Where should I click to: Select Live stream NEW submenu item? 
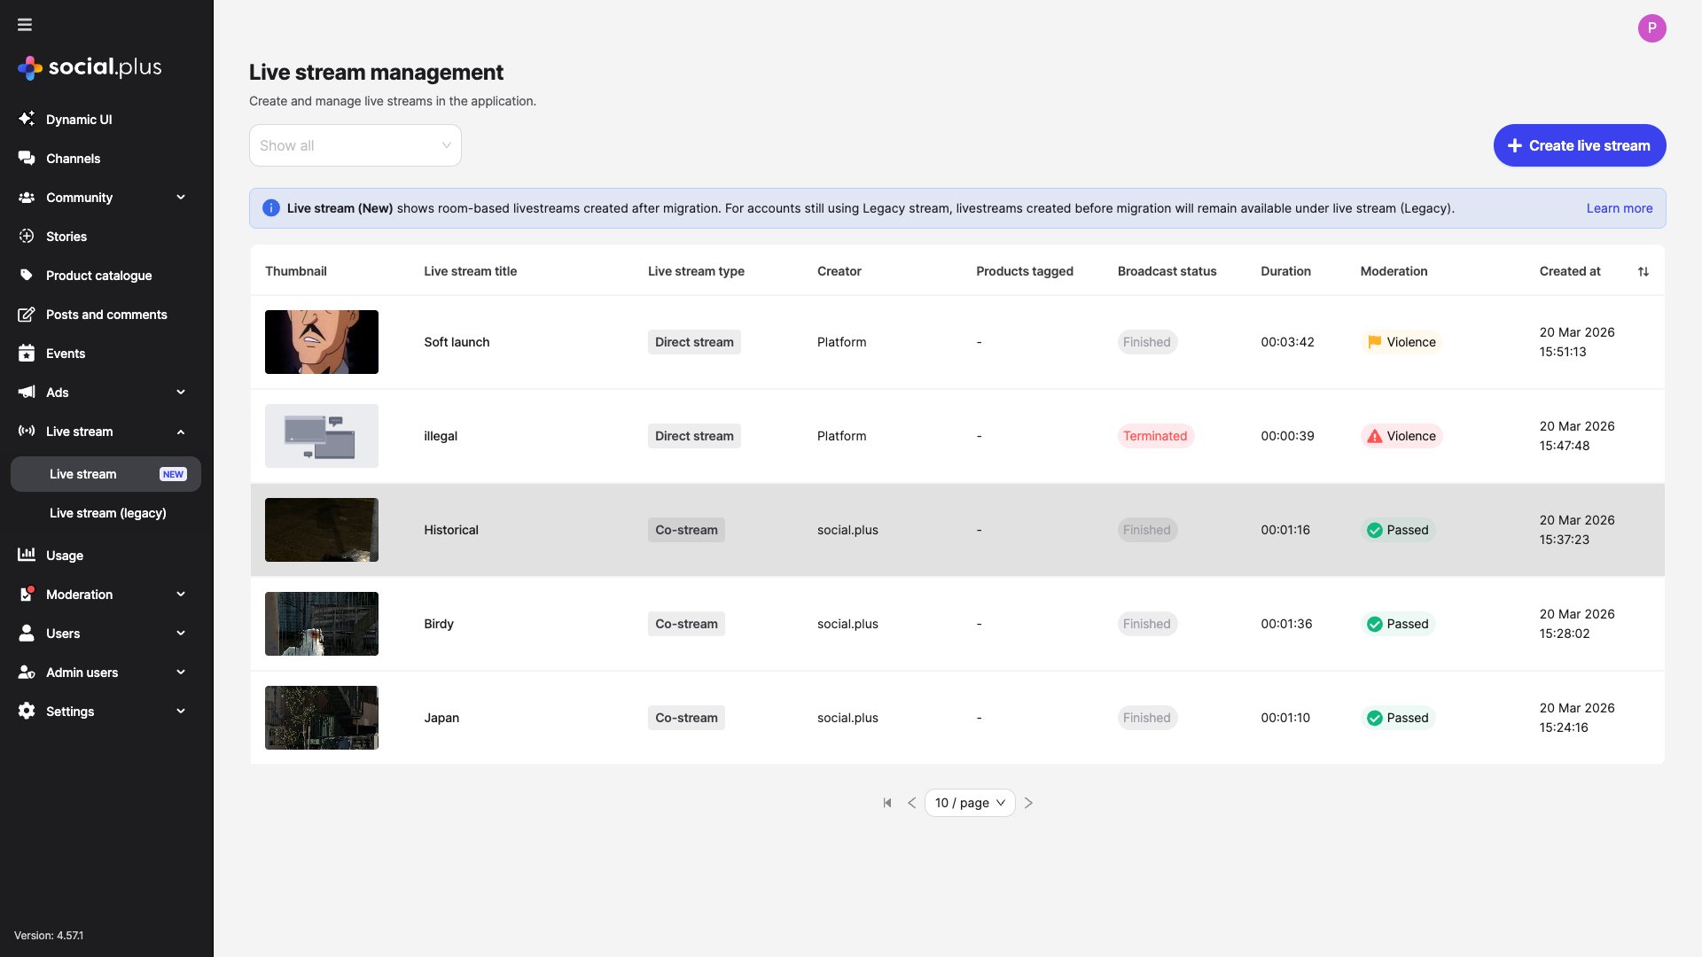105,474
